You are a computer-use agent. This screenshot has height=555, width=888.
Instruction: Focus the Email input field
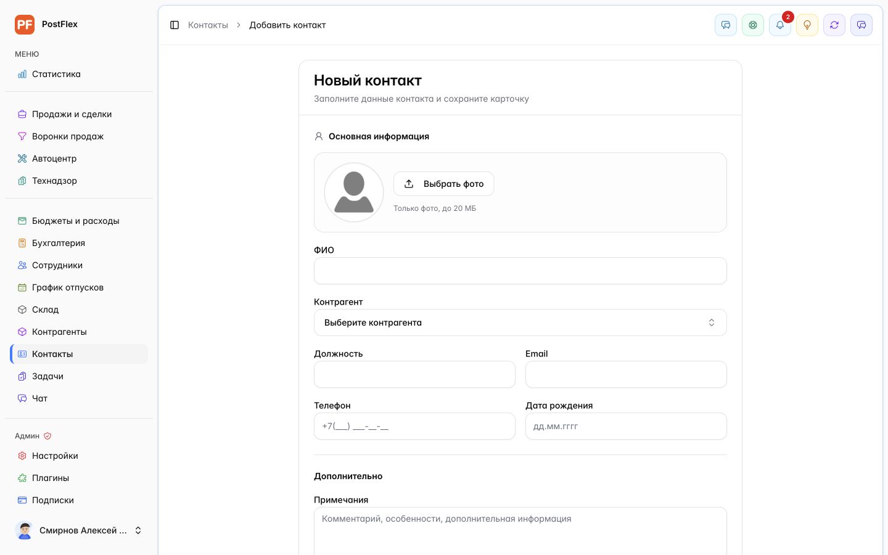click(x=626, y=374)
